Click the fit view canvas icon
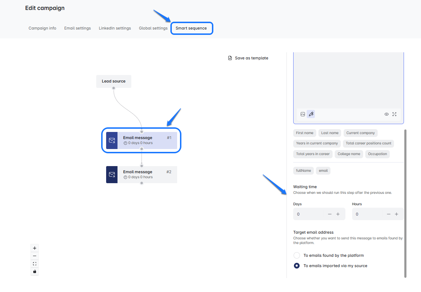 (x=34, y=264)
